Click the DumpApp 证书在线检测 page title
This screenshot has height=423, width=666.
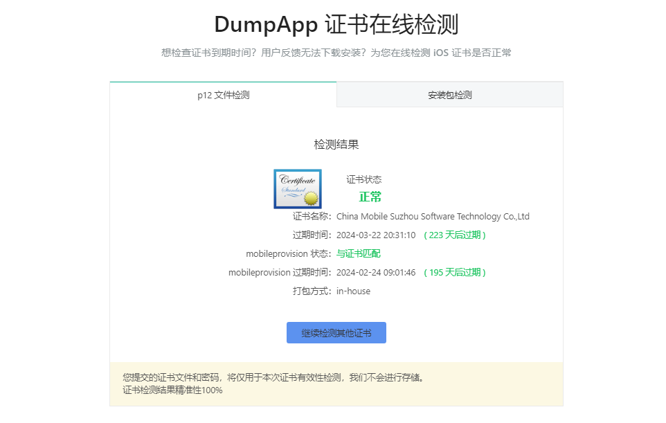point(336,24)
